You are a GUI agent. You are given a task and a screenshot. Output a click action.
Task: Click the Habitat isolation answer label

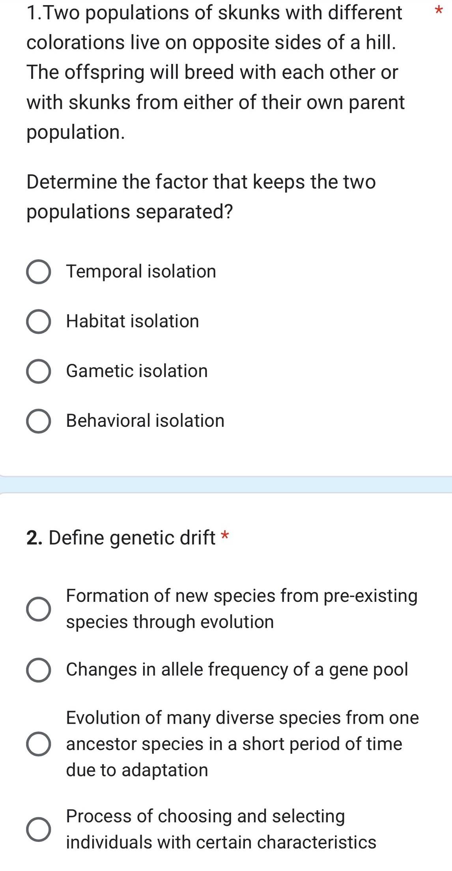point(132,321)
